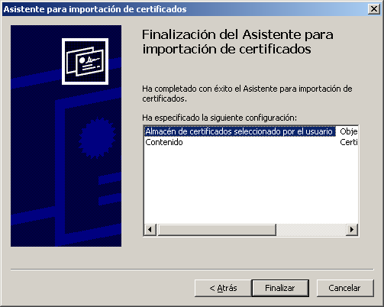The height and width of the screenshot is (307, 384).
Task: Click the "Ha completado con éxito" message text
Action: pyautogui.click(x=247, y=93)
